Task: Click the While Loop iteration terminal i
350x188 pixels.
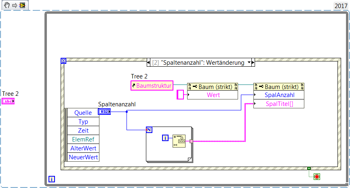Action: [52, 179]
